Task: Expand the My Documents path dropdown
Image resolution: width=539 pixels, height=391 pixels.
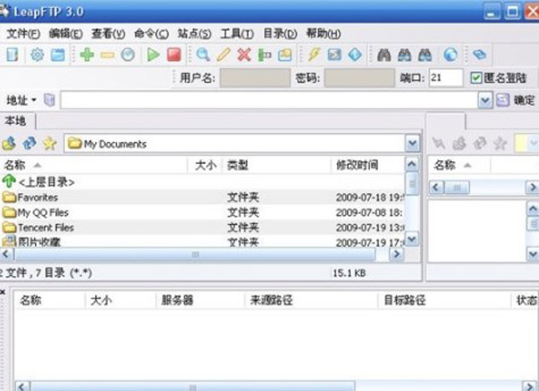Action: (411, 143)
